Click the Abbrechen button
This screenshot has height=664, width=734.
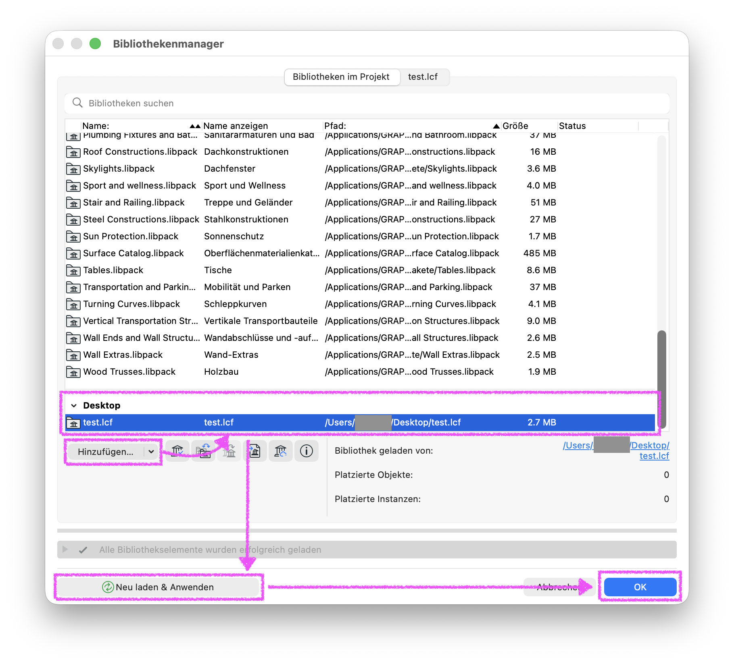coord(559,587)
